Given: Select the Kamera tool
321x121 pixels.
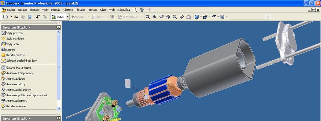Looking at the screenshot, I should click(x=8, y=50).
